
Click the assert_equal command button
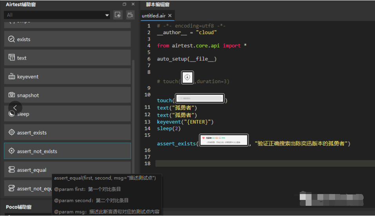(67, 170)
